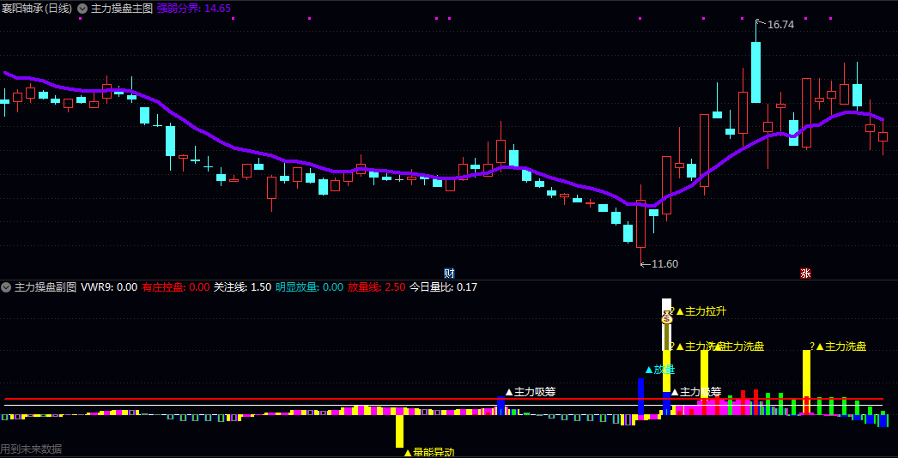Open the 主力操盘副图 indicator dropdown arrow

pyautogui.click(x=6, y=287)
